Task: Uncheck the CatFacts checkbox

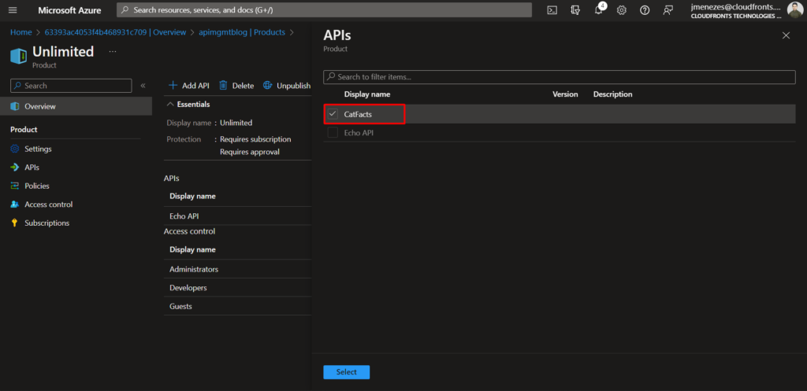Action: point(333,114)
